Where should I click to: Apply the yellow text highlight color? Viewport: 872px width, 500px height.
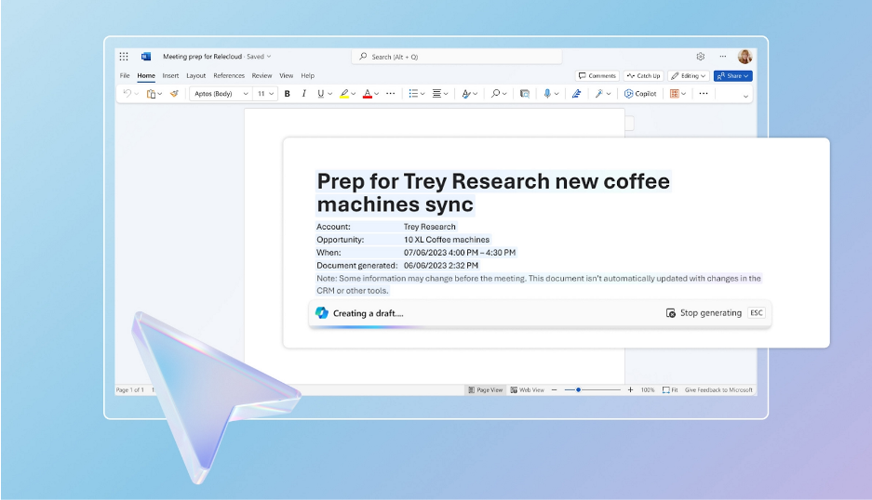(x=344, y=93)
